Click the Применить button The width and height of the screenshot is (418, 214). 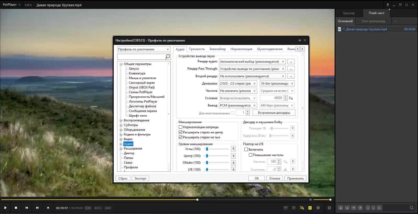(x=295, y=179)
